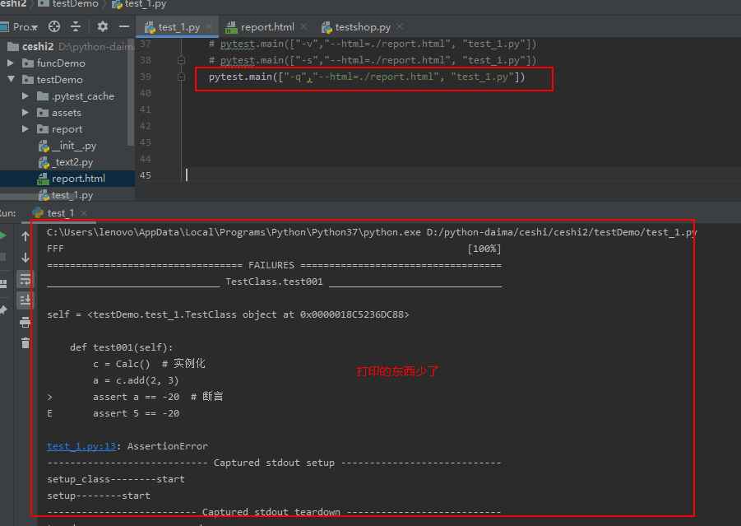This screenshot has width=741, height=526.
Task: Click the testDemo breadcrumb
Action: click(x=76, y=4)
